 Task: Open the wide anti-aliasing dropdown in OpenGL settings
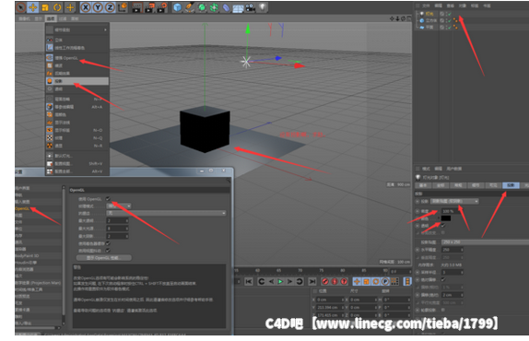click(x=166, y=213)
